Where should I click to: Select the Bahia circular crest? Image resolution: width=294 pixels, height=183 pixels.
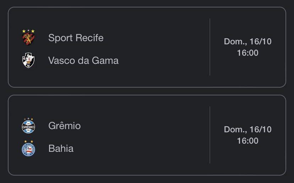click(x=28, y=150)
